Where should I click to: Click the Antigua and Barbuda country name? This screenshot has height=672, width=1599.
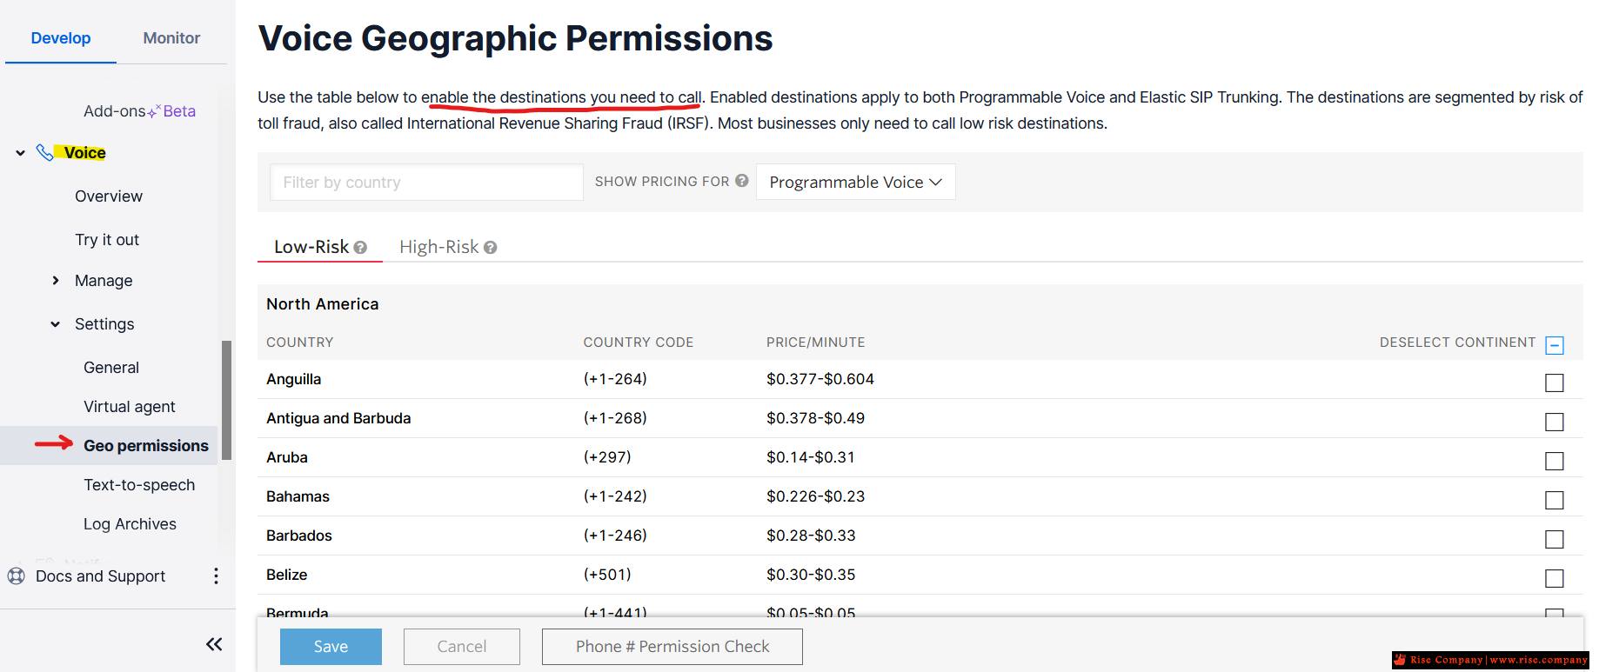coord(338,418)
